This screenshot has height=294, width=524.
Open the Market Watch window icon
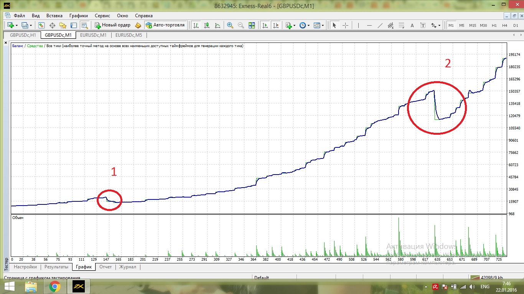click(41, 25)
